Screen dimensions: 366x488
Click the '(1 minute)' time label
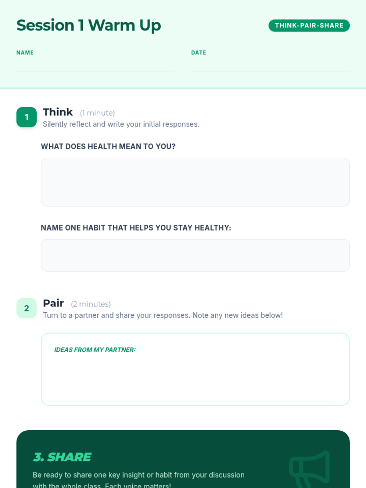point(97,113)
